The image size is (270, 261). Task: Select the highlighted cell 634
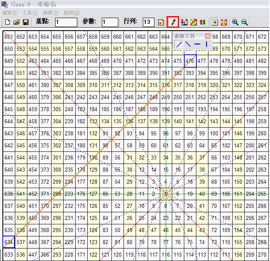pyautogui.click(x=8, y=242)
